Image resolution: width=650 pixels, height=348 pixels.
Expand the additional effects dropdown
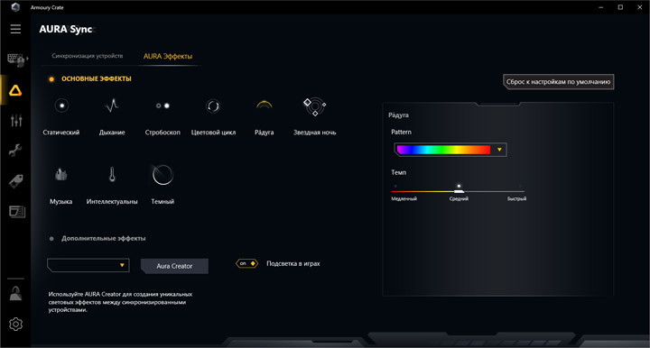pyautogui.click(x=88, y=265)
